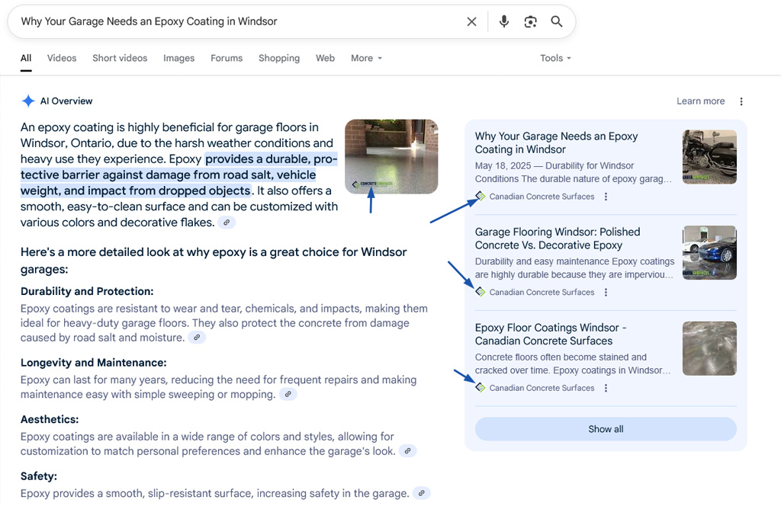
Task: Expand the Tools dropdown
Action: [554, 58]
